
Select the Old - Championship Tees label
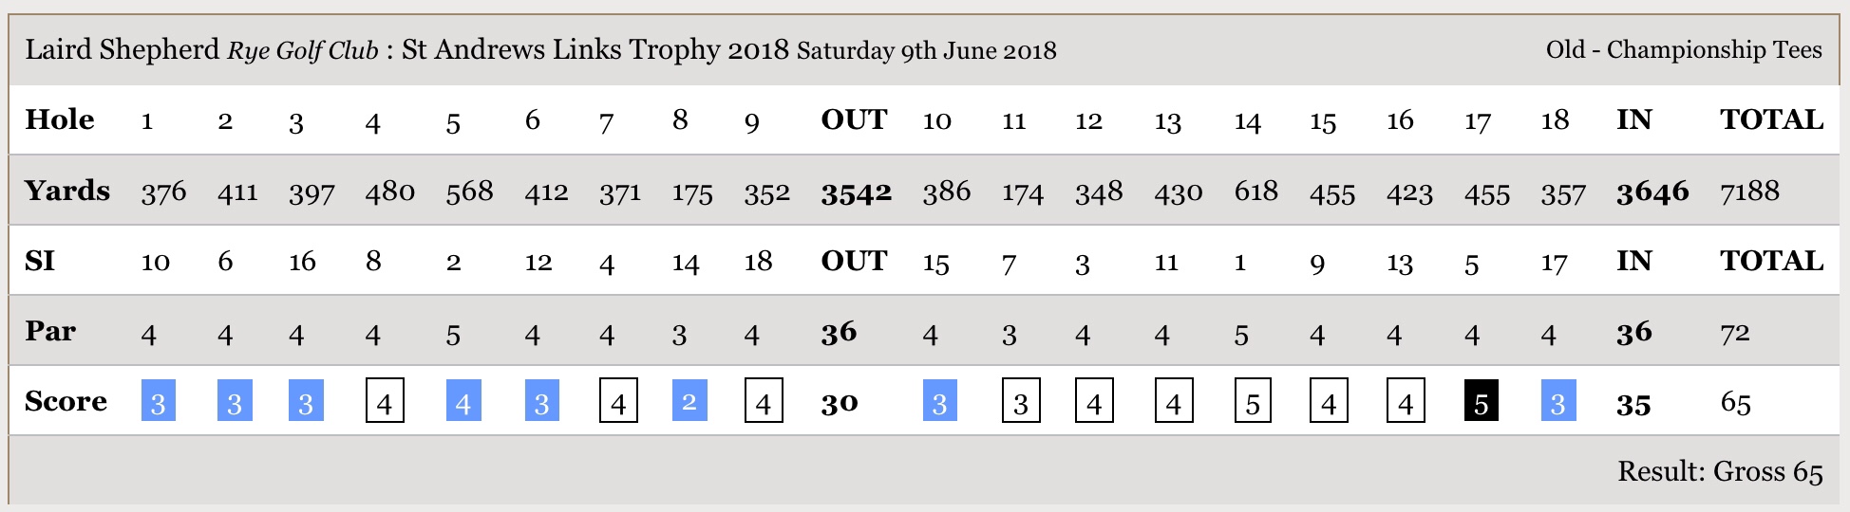point(1683,49)
